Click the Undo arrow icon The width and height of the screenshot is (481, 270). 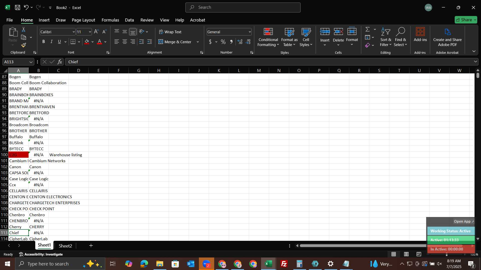26,7
